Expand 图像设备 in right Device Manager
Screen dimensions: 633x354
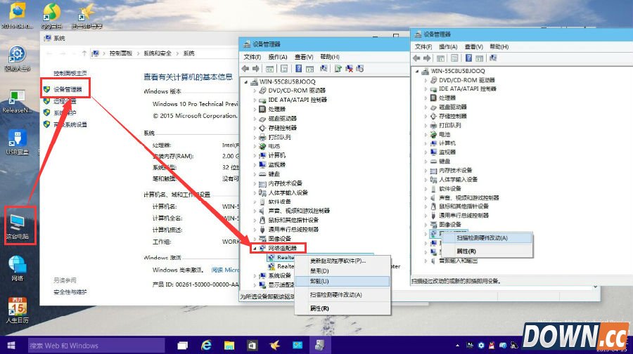[x=426, y=225]
